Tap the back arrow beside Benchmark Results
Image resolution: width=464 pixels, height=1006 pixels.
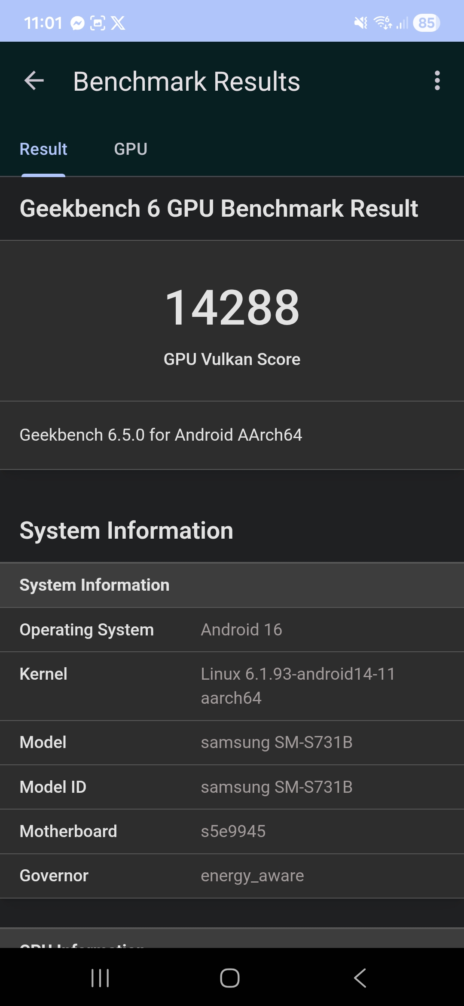(x=34, y=81)
